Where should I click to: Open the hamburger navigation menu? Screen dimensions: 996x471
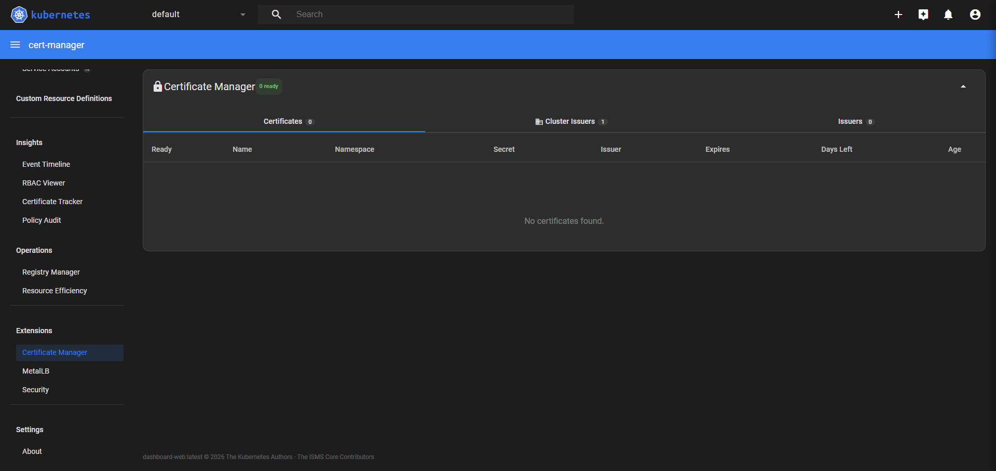coord(16,45)
